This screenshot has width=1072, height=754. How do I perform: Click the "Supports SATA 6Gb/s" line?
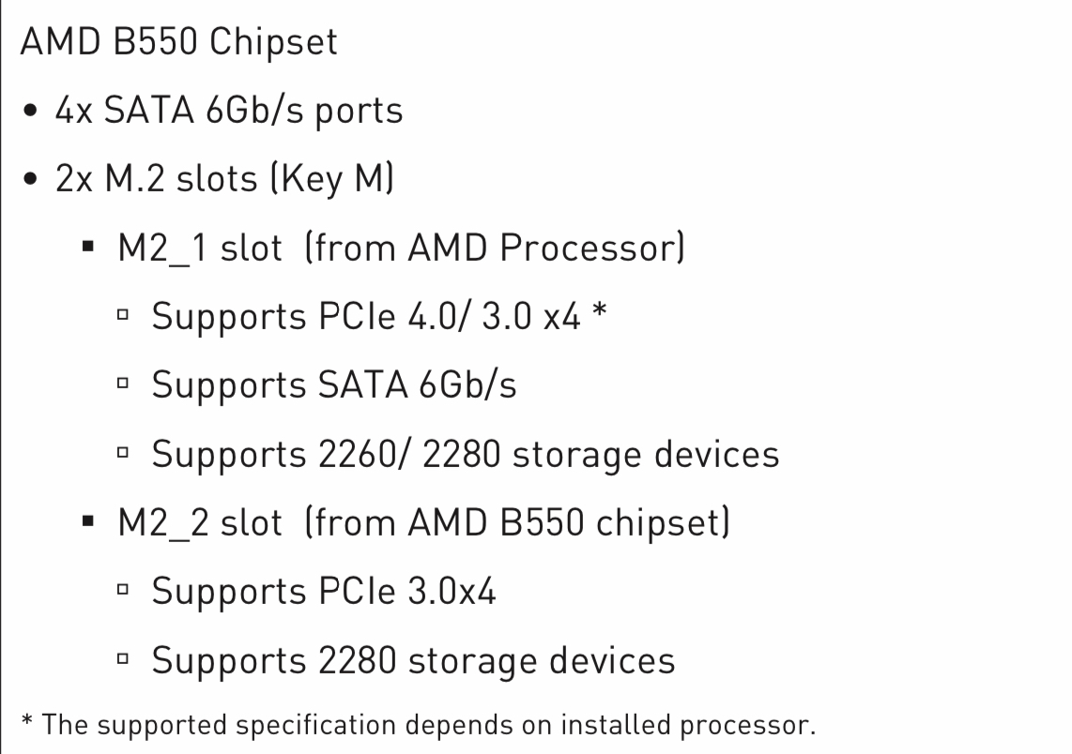334,385
